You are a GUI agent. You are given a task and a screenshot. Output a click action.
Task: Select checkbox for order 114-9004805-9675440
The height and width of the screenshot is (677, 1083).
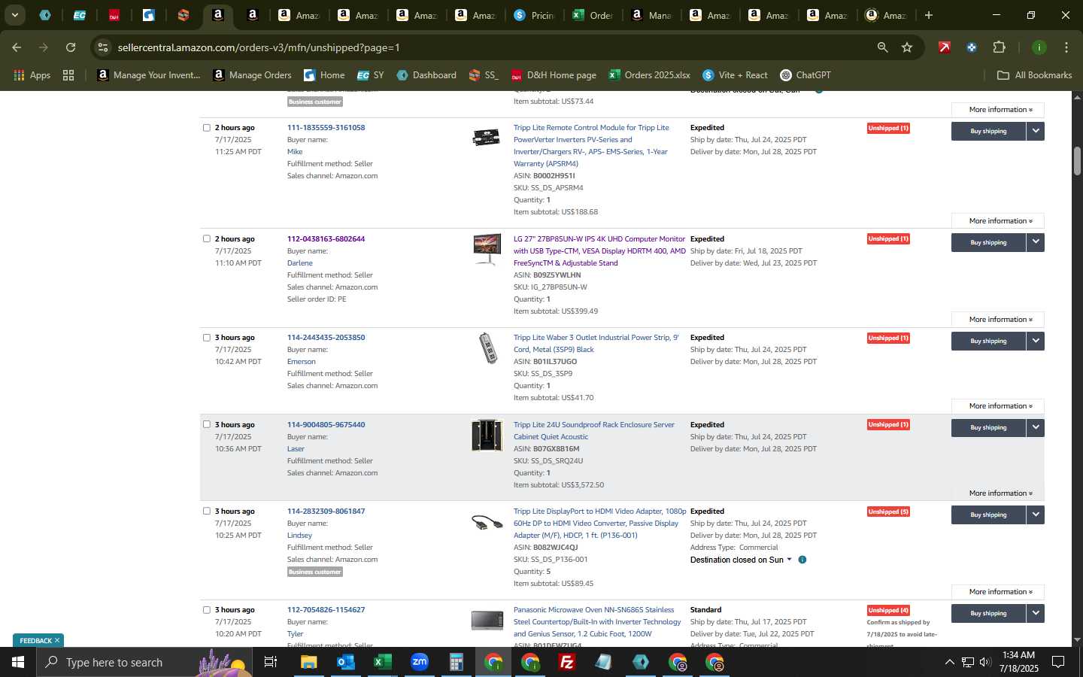coord(207,424)
